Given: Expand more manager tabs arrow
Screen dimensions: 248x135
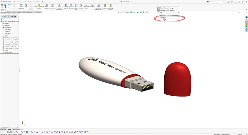Looking at the screenshot, I should click(18, 16).
